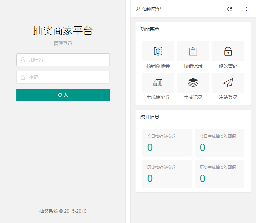Click the refresh icon in the top bar
256x223 pixels.
[230, 9]
